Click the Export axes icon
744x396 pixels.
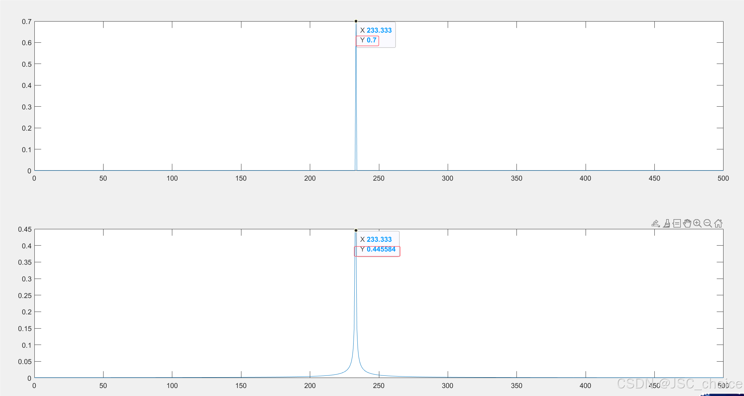(x=655, y=223)
